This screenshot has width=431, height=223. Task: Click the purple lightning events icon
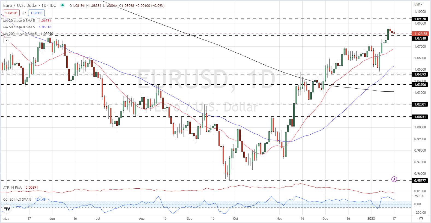click(x=394, y=179)
